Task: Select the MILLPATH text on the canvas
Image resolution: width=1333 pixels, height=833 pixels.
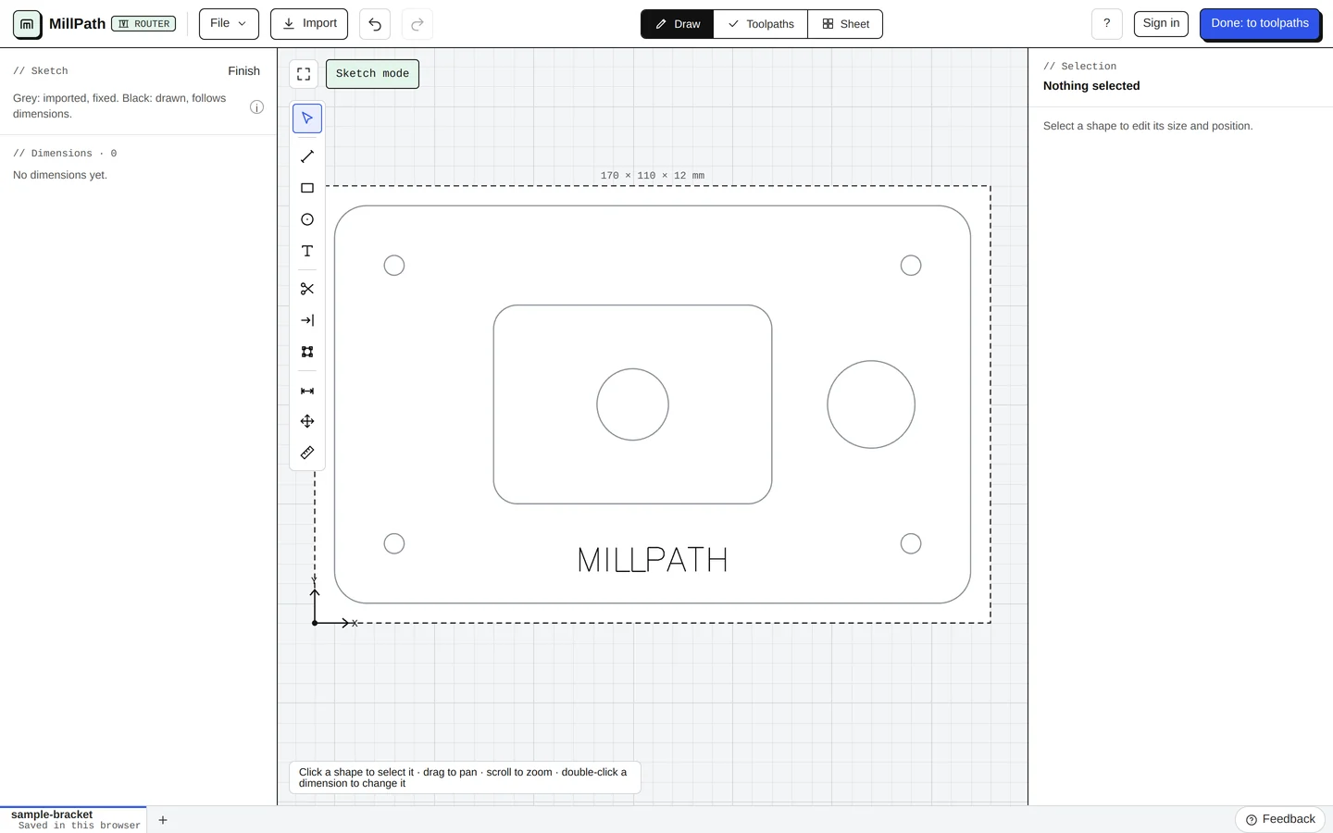Action: click(x=653, y=560)
